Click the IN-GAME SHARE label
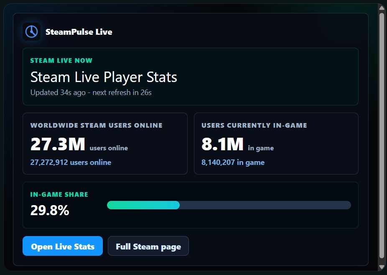387x275 pixels. pos(59,195)
